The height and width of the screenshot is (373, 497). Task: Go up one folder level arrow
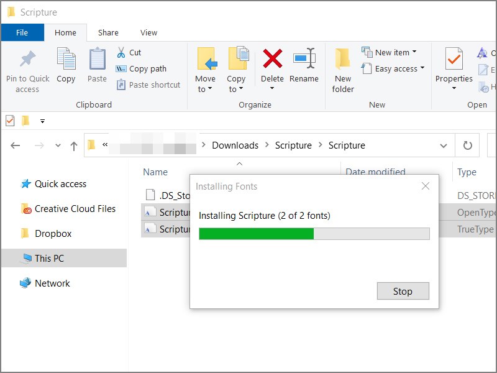click(74, 146)
